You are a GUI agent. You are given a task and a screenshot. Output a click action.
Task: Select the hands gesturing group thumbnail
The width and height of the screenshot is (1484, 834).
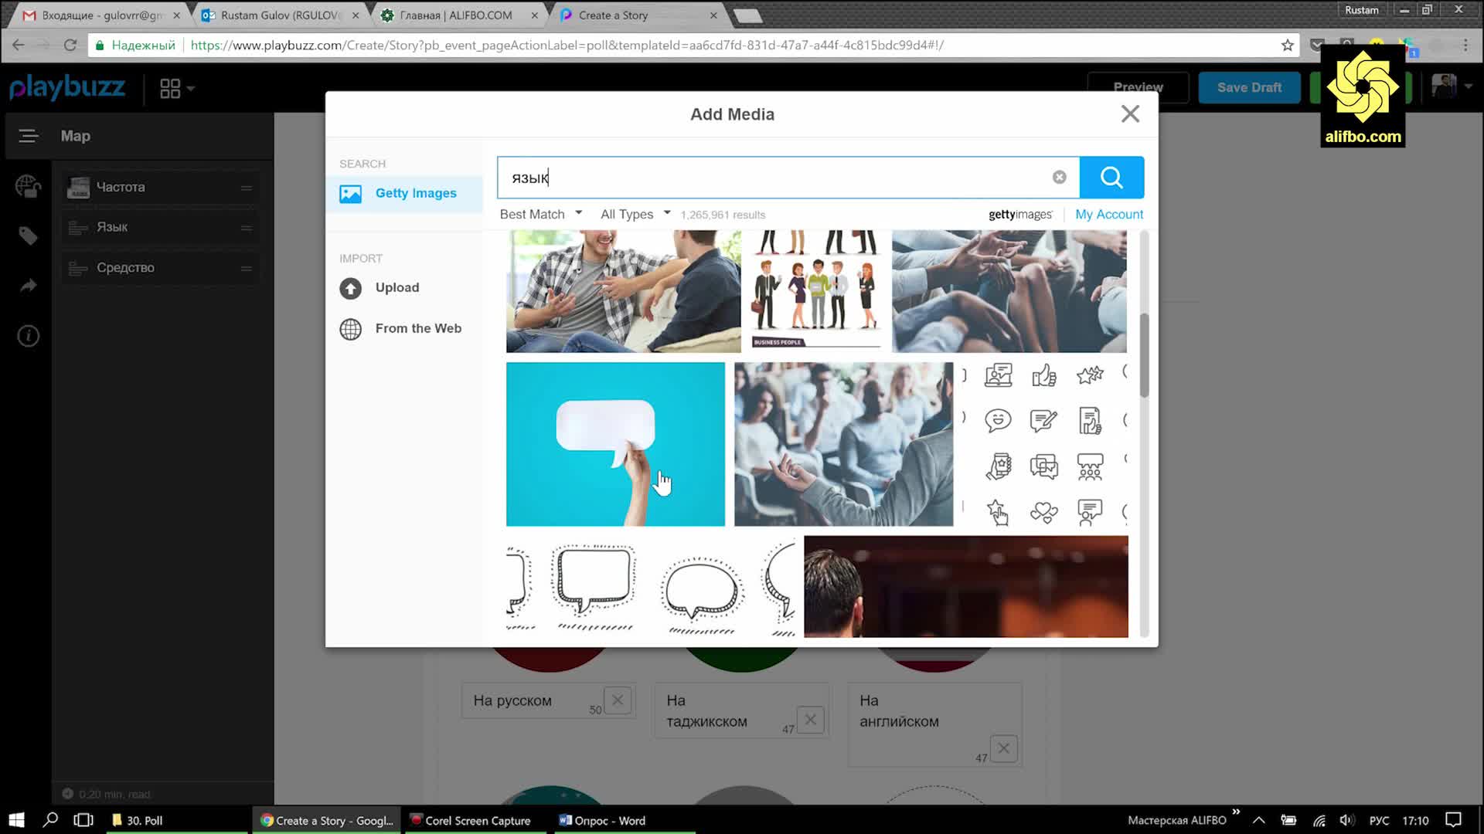1009,291
